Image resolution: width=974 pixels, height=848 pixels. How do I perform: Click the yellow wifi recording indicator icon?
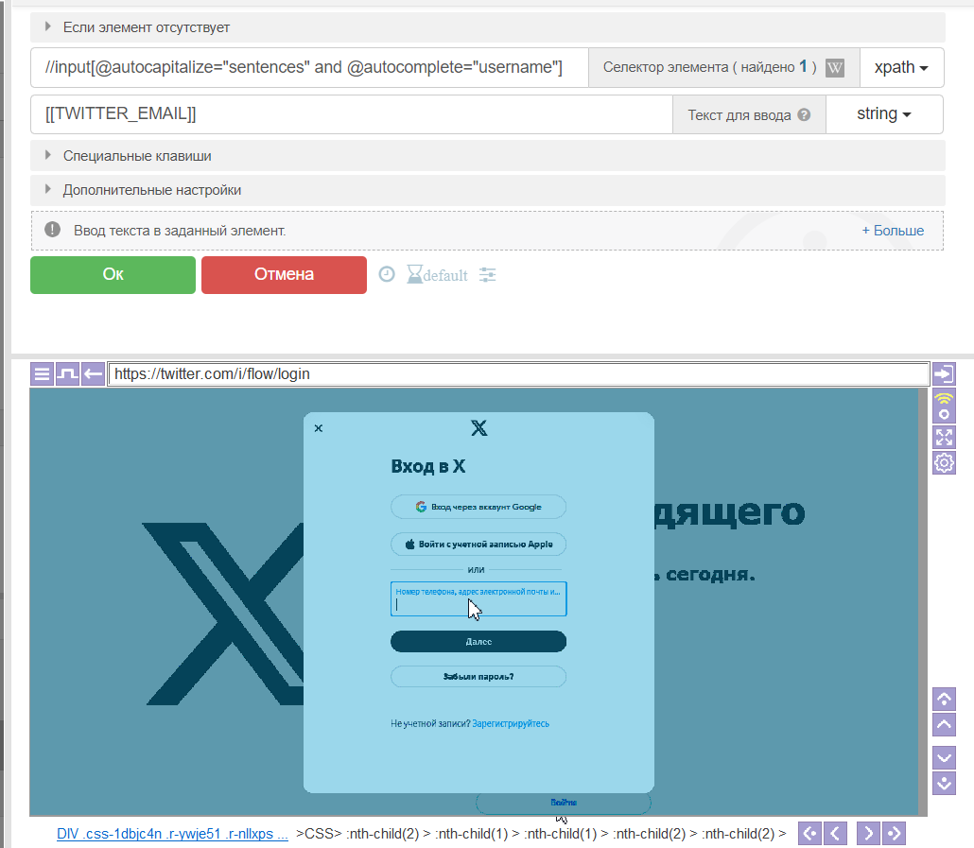click(x=944, y=406)
